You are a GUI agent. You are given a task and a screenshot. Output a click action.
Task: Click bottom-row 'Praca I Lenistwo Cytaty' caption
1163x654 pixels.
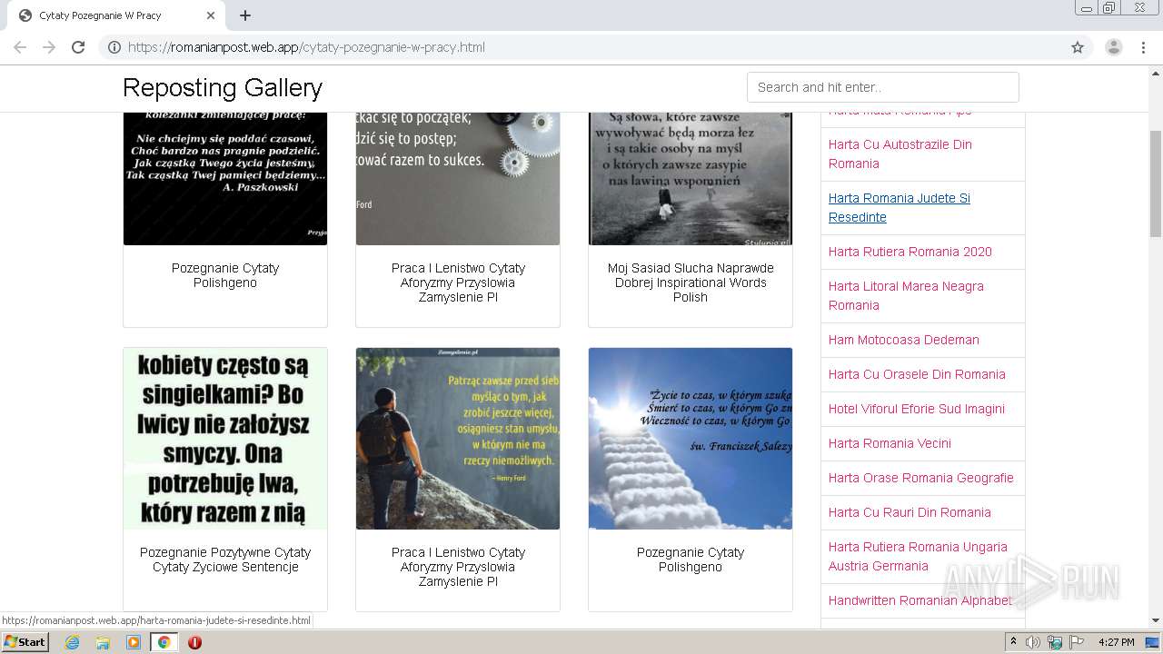click(458, 567)
